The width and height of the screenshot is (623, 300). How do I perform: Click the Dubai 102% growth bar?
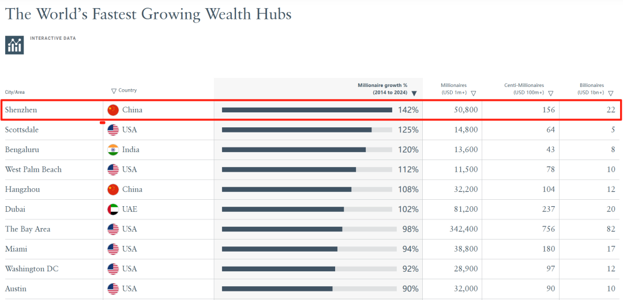click(x=283, y=209)
